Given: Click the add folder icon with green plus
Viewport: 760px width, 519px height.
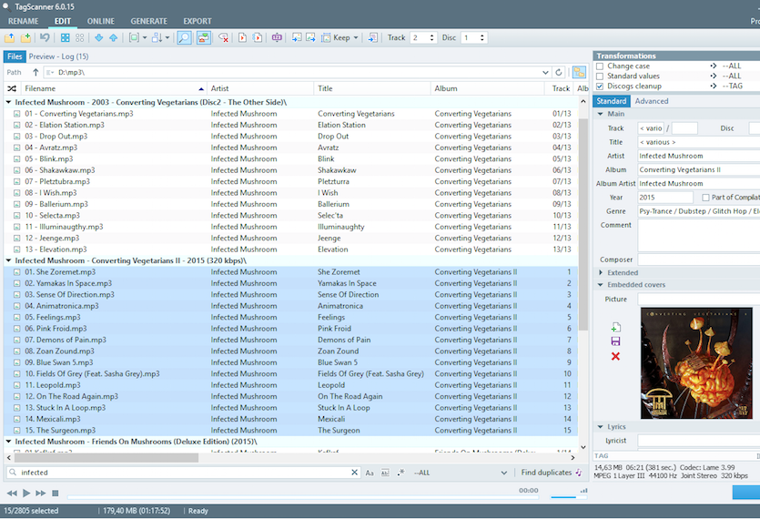Looking at the screenshot, I should click(x=25, y=37).
